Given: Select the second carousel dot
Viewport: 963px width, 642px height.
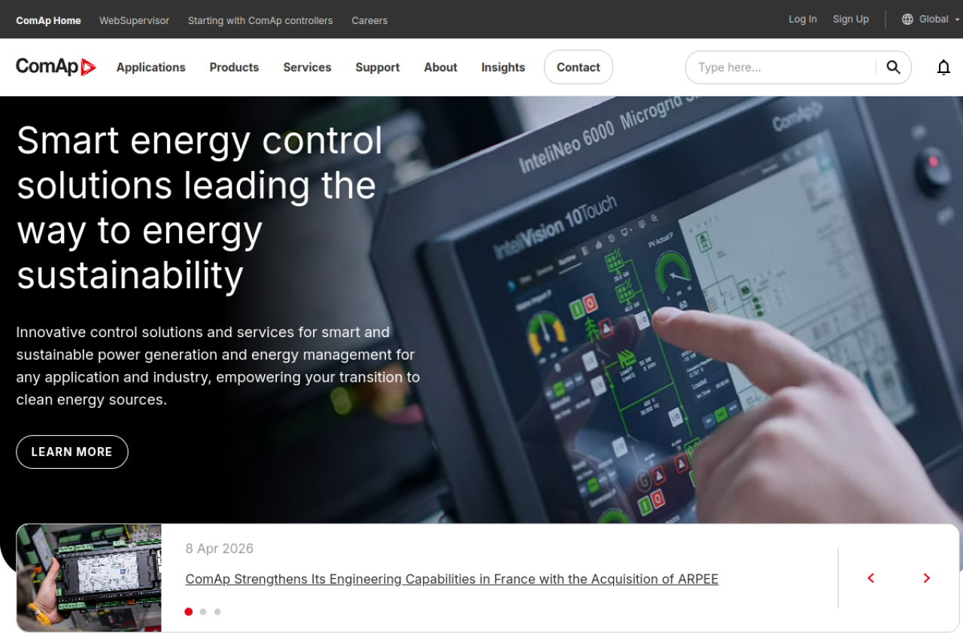Looking at the screenshot, I should (x=203, y=612).
